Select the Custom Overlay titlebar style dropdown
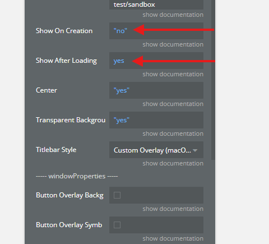 pyautogui.click(x=156, y=150)
